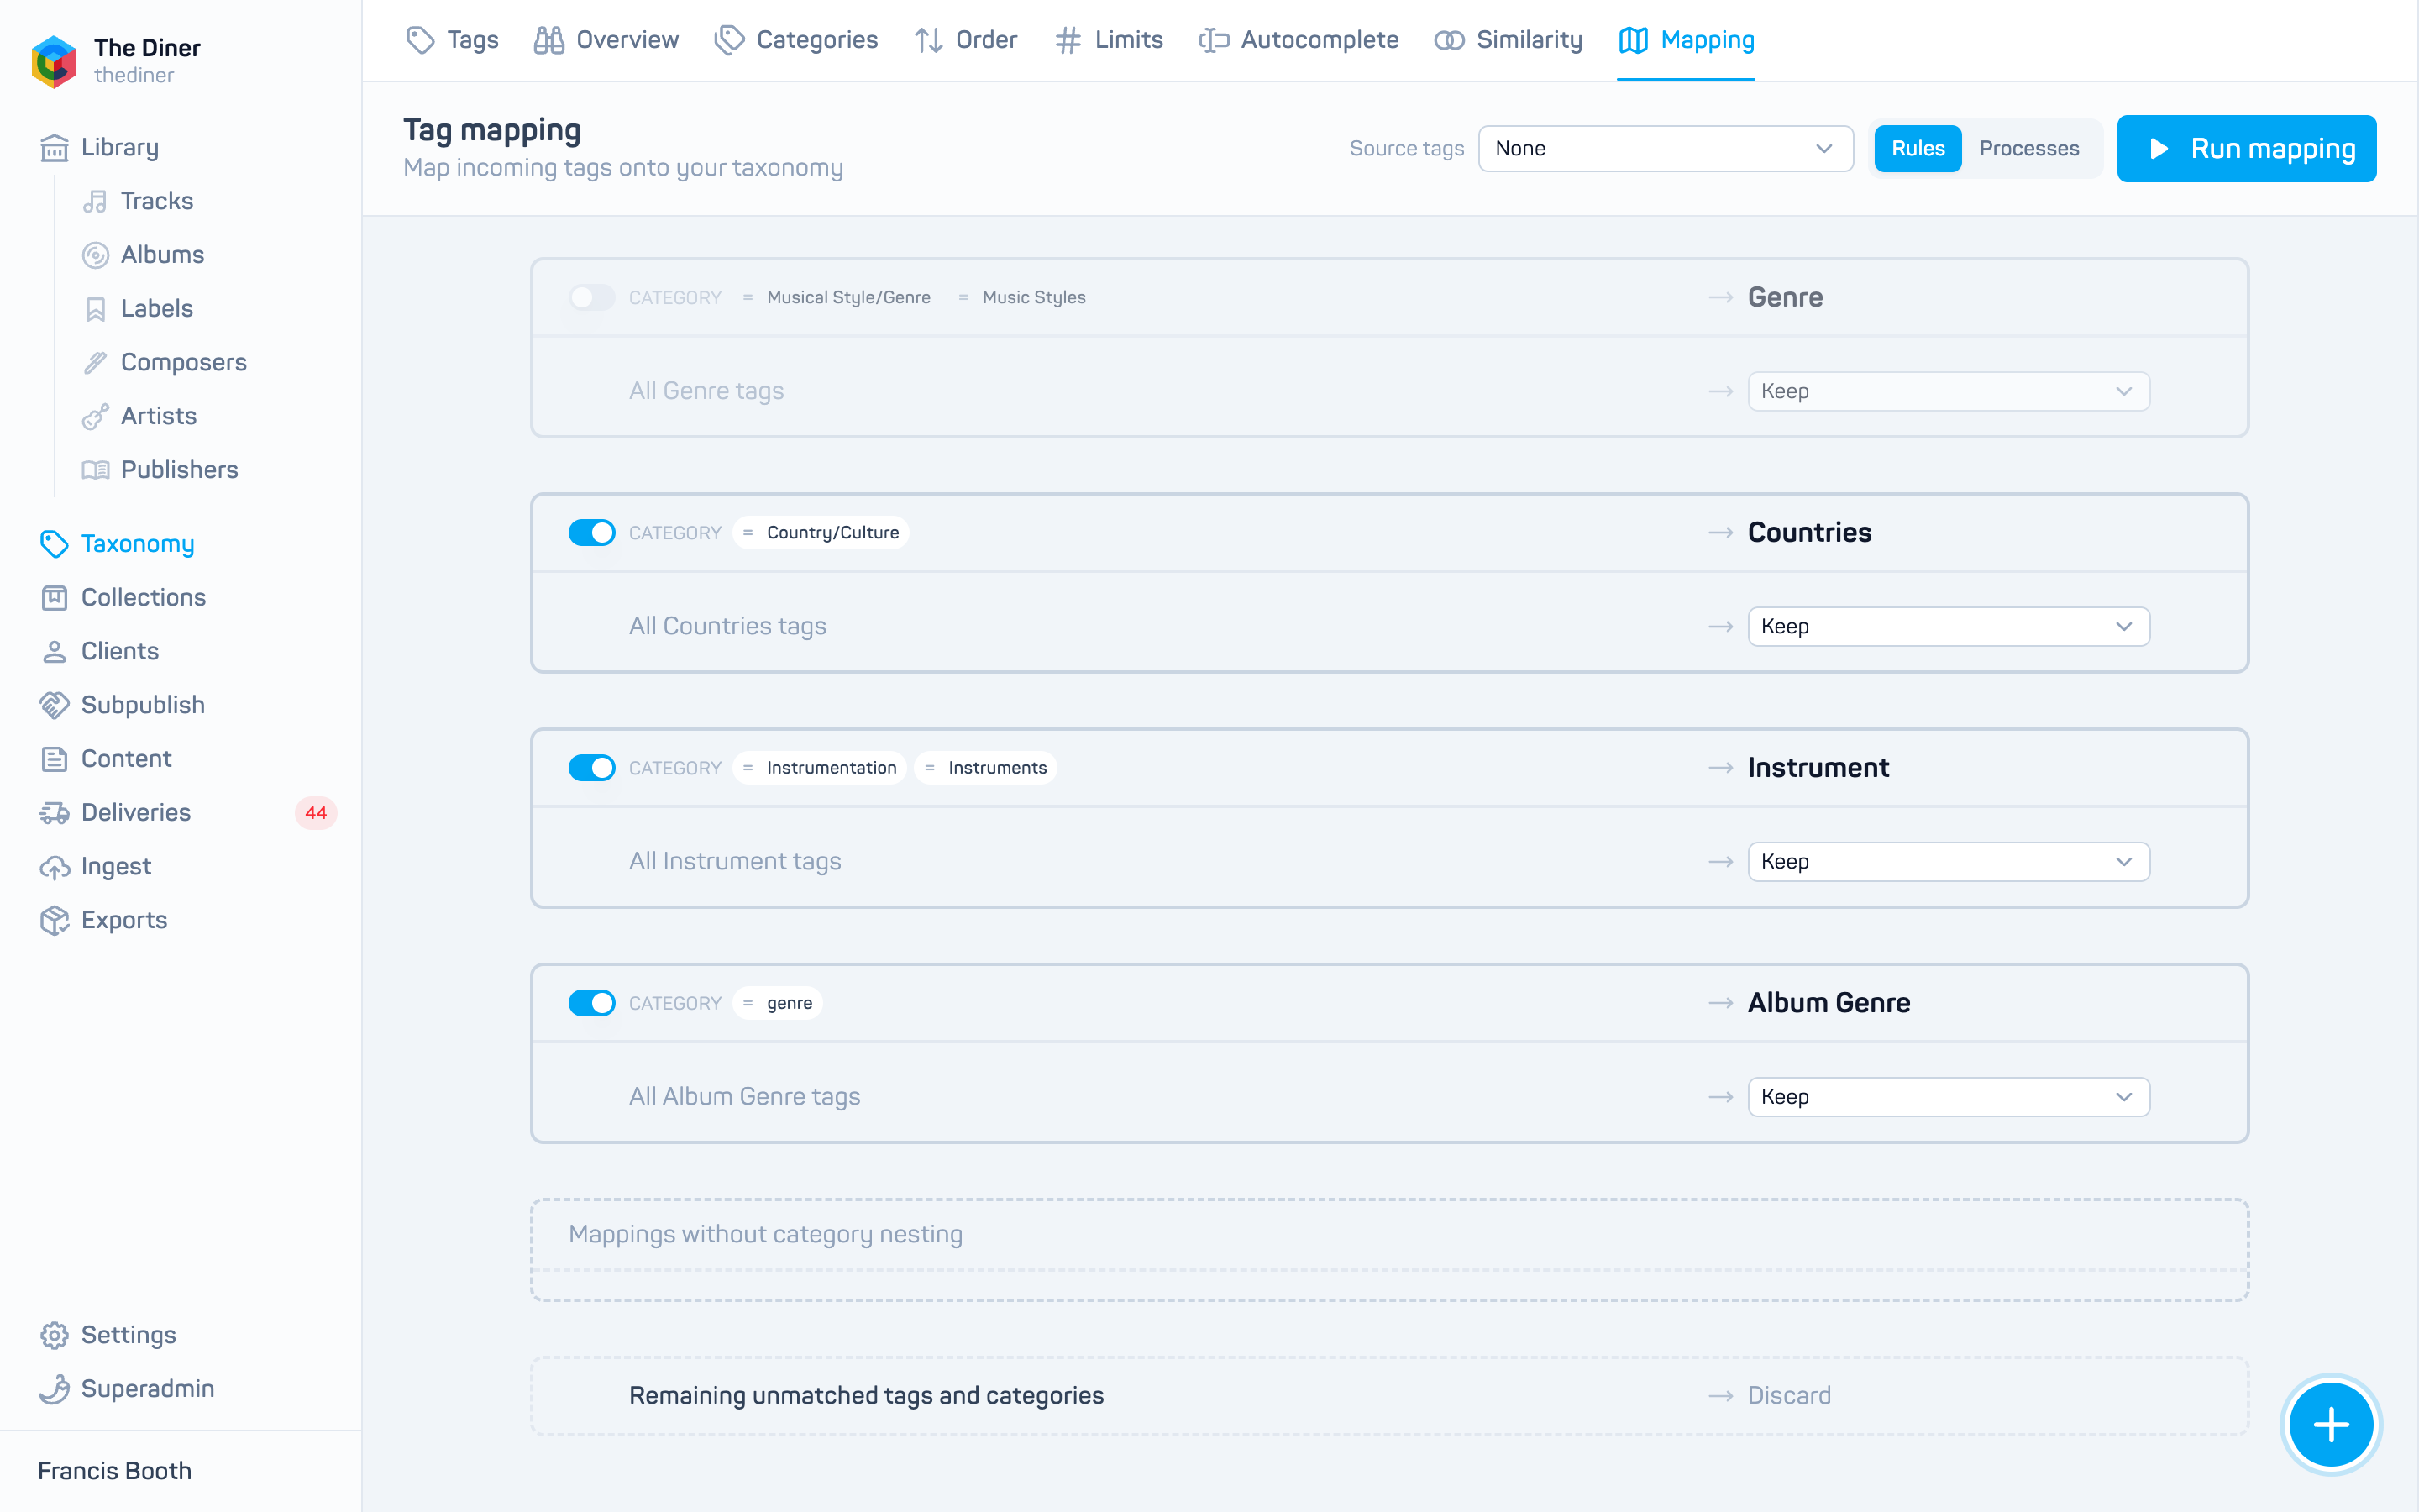Go to the Autocomplete tab
This screenshot has height=1512, width=2419.
coord(1299,40)
